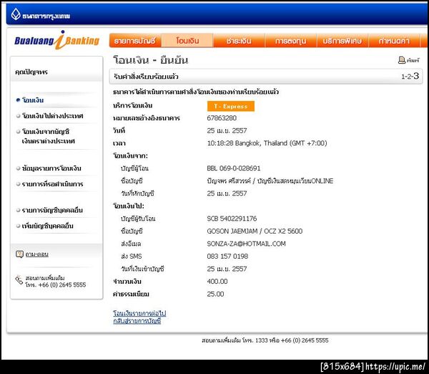429x374 pixels.
Task: Click the 1-2-3 step indicator
Action: pos(410,76)
